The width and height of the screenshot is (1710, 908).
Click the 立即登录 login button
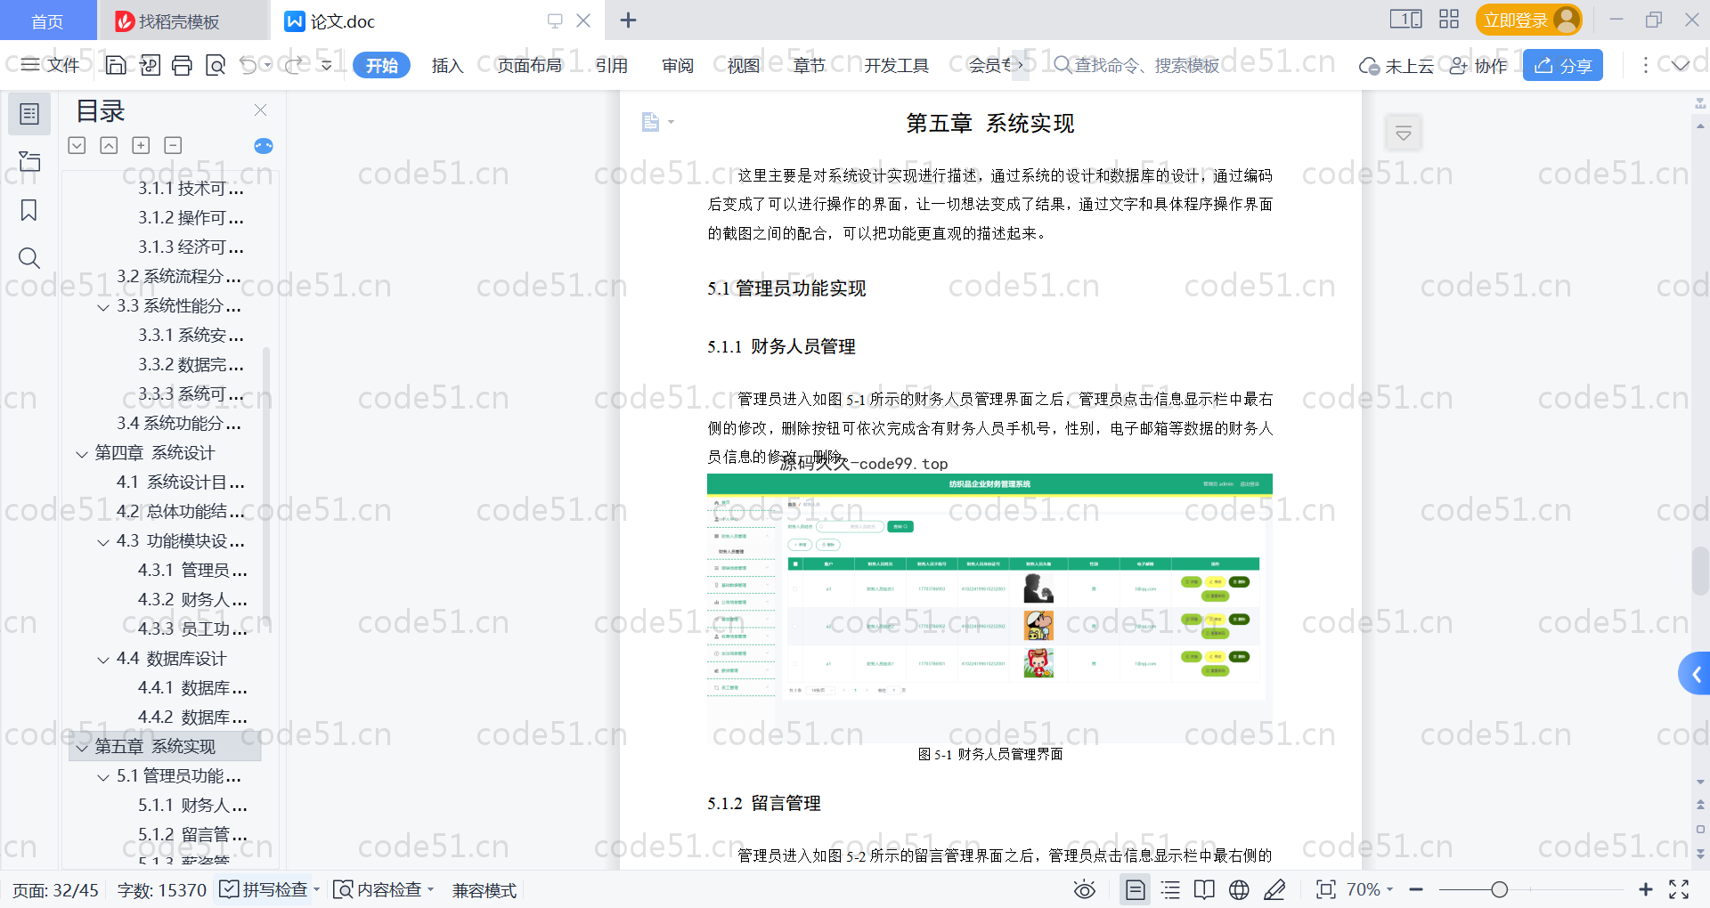(1527, 20)
